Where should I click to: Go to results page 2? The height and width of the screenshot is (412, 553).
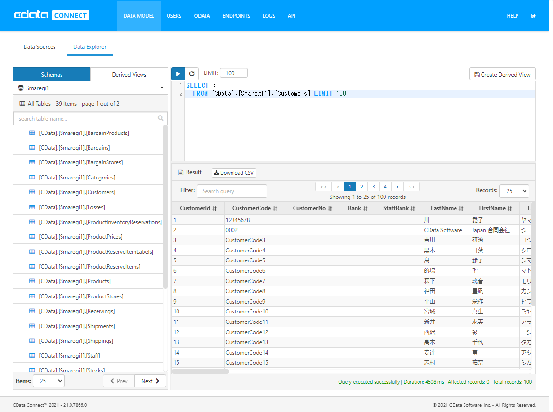click(x=362, y=187)
